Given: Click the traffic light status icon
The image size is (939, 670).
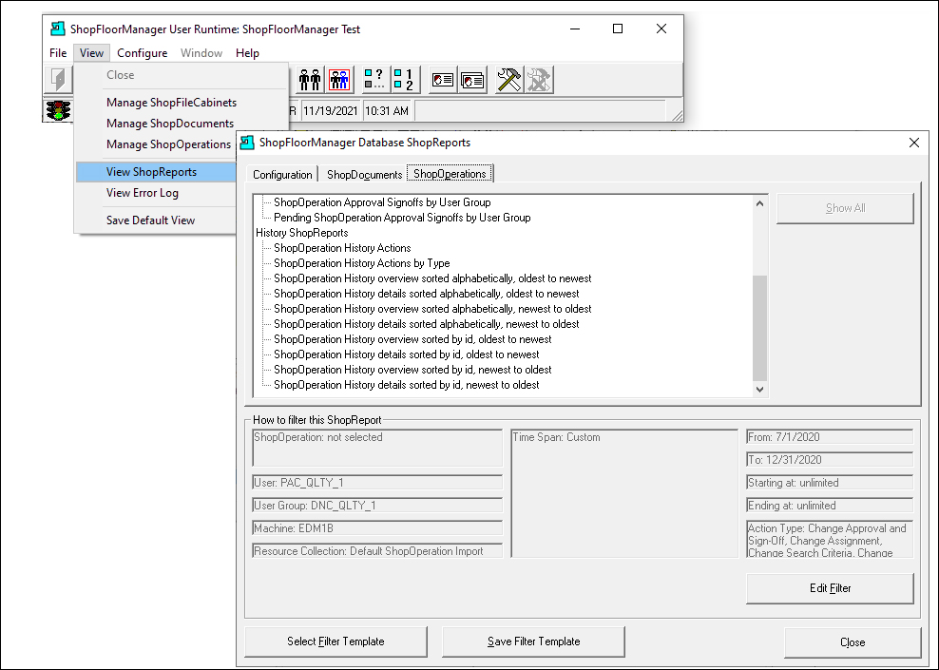Looking at the screenshot, I should point(58,111).
